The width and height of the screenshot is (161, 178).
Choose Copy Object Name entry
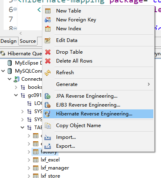pyautogui.click(x=98, y=126)
